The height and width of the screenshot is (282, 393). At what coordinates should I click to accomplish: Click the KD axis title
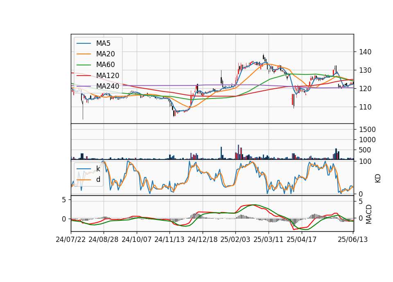378,179
